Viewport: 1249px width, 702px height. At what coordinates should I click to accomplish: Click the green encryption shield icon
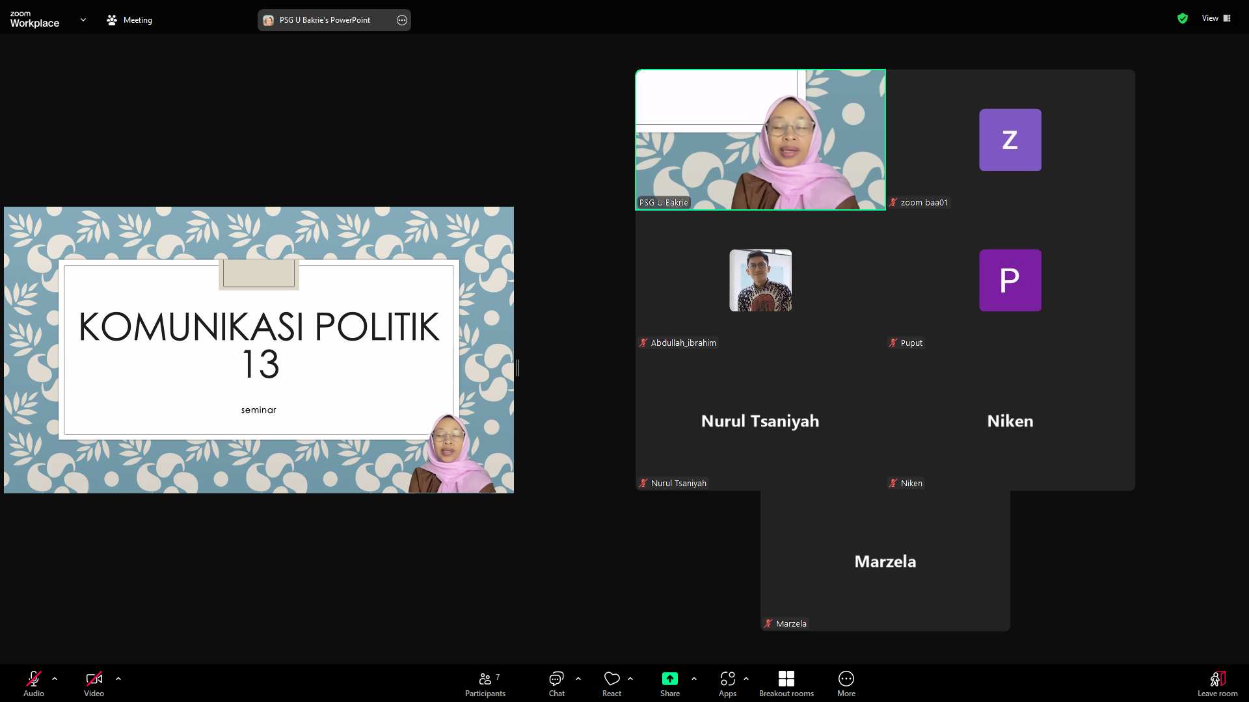[1183, 18]
